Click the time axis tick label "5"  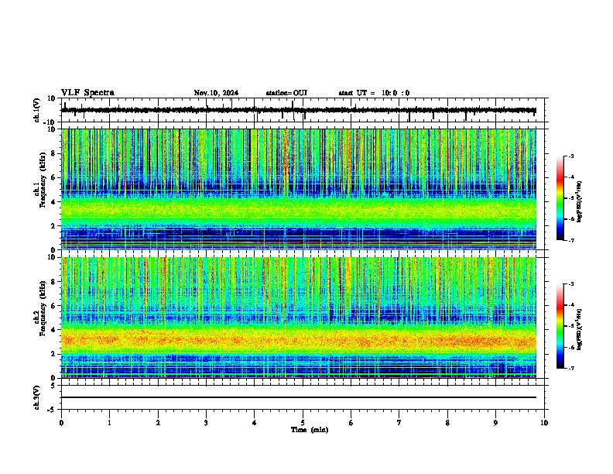(303, 423)
